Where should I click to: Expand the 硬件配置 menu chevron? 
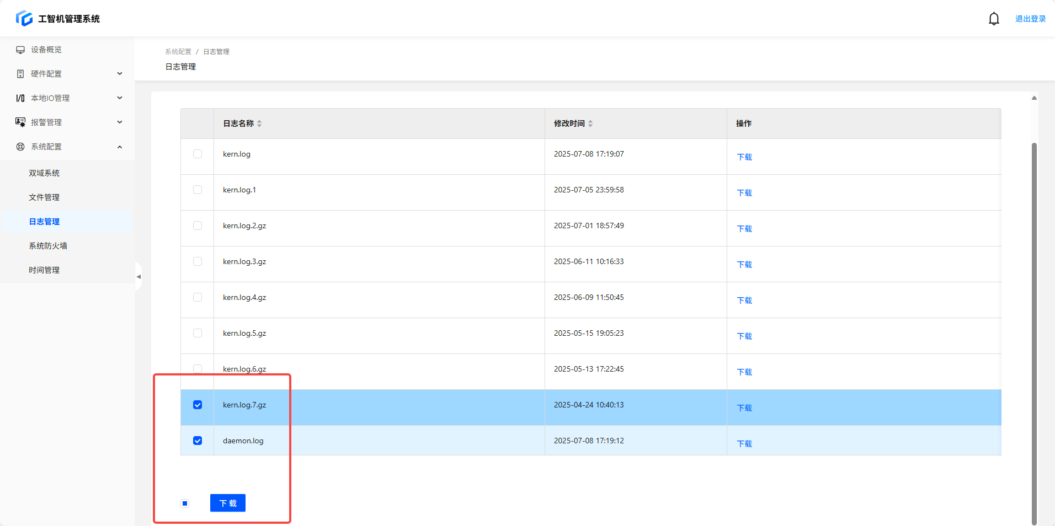pyautogui.click(x=120, y=74)
